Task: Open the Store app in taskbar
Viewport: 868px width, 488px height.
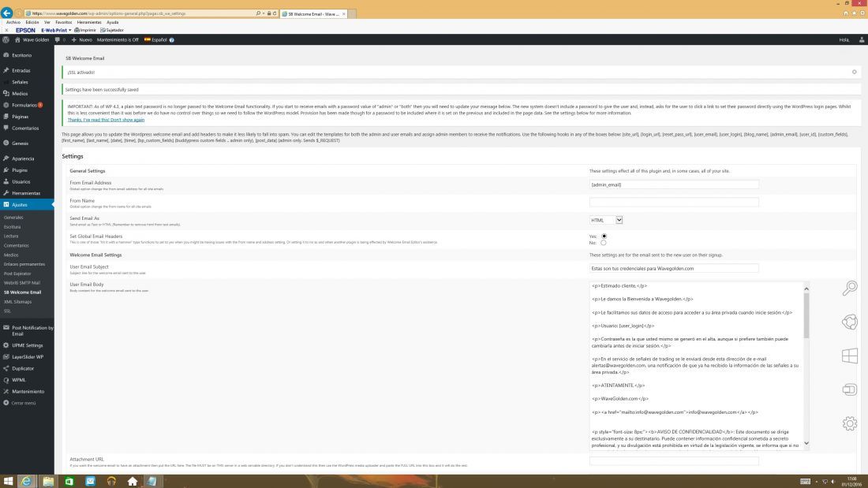Action: tap(69, 482)
